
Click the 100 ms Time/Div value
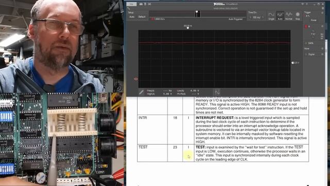[257, 17]
